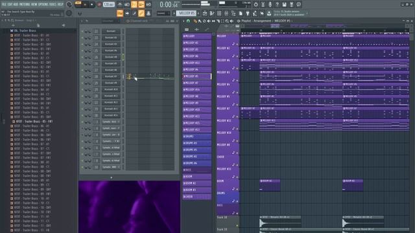Open the TOOLS menu
The height and width of the screenshot is (233, 415).
tap(53, 5)
